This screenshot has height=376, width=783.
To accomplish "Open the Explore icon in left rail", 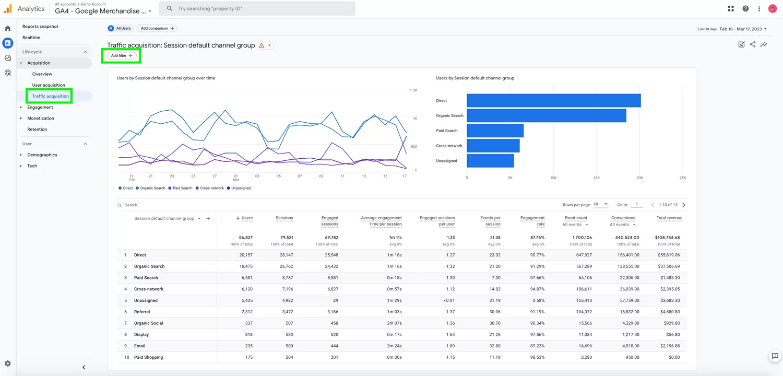I will [8, 58].
